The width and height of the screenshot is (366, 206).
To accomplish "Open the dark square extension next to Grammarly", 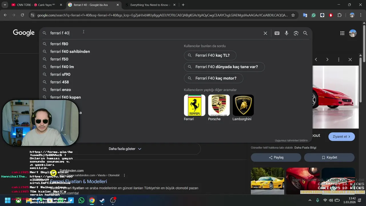I will pos(322,15).
